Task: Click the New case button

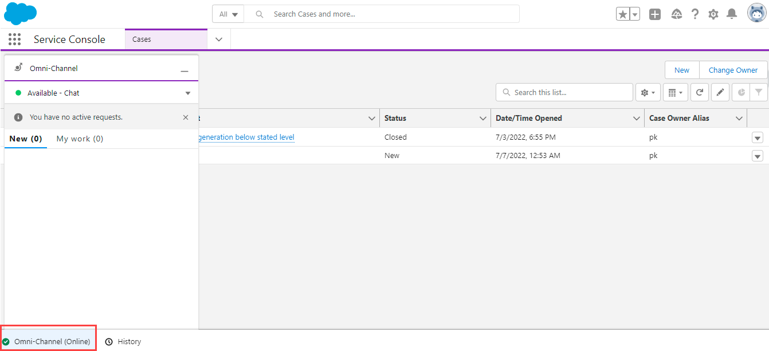Action: (x=682, y=70)
